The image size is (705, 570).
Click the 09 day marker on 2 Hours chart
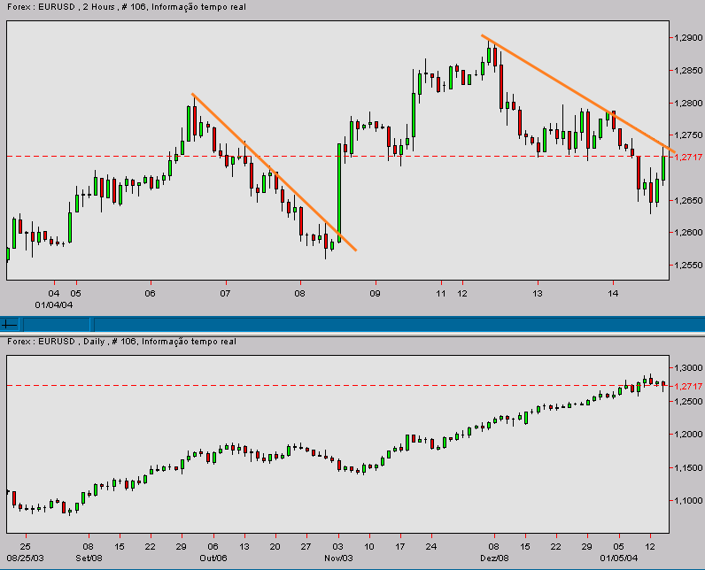[x=375, y=294]
